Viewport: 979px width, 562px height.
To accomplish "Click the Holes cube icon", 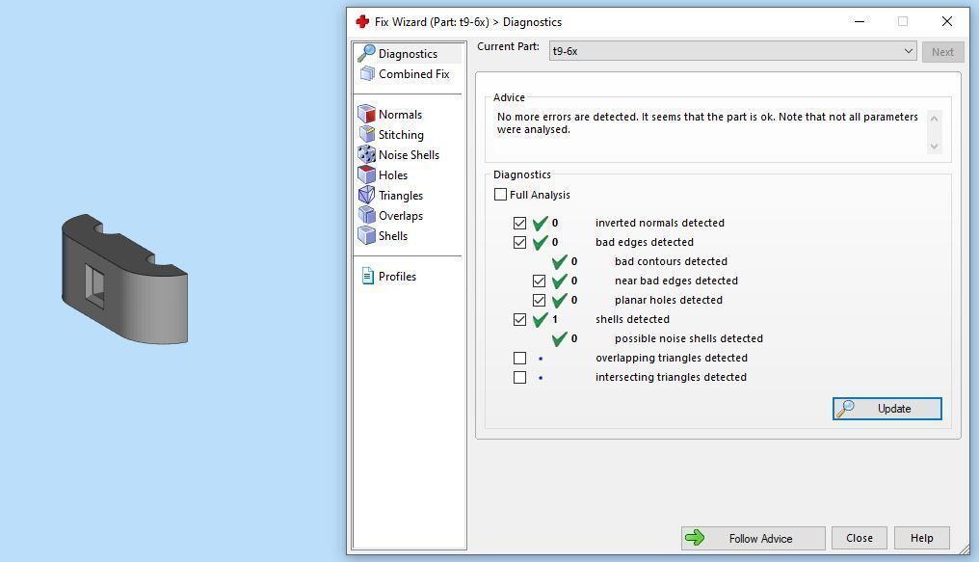I will pos(366,174).
